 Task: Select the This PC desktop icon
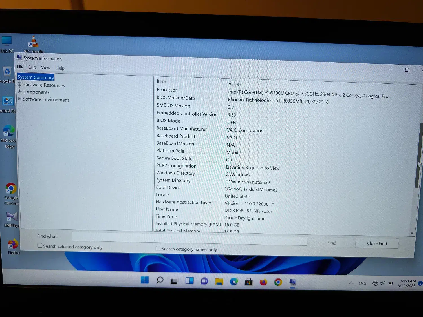pyautogui.click(x=6, y=44)
